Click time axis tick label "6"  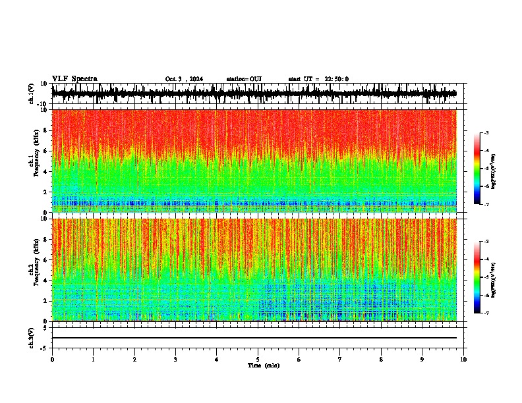coord(299,360)
